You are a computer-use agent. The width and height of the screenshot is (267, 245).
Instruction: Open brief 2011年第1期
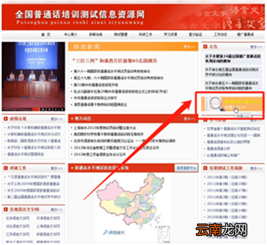227,204
